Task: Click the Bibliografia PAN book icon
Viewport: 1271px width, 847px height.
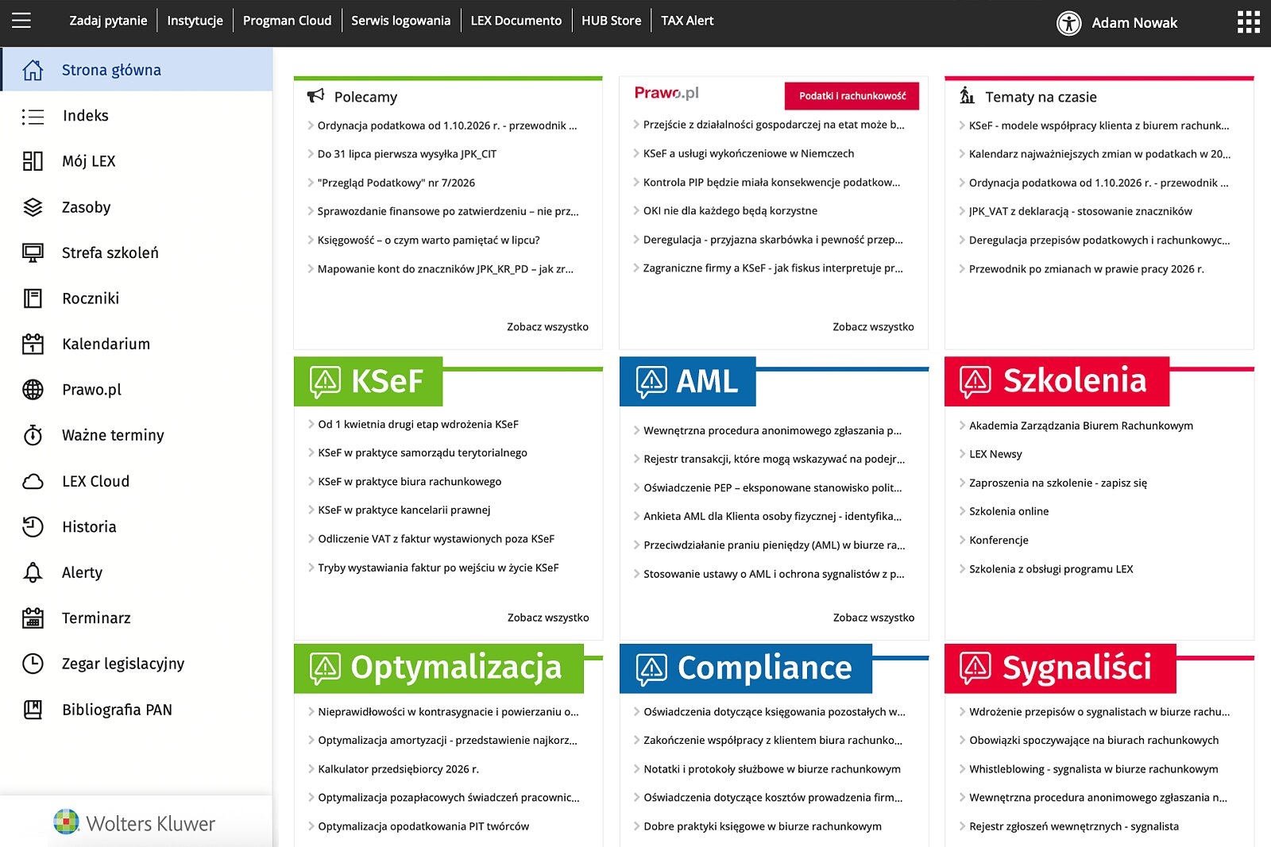Action: tap(33, 710)
